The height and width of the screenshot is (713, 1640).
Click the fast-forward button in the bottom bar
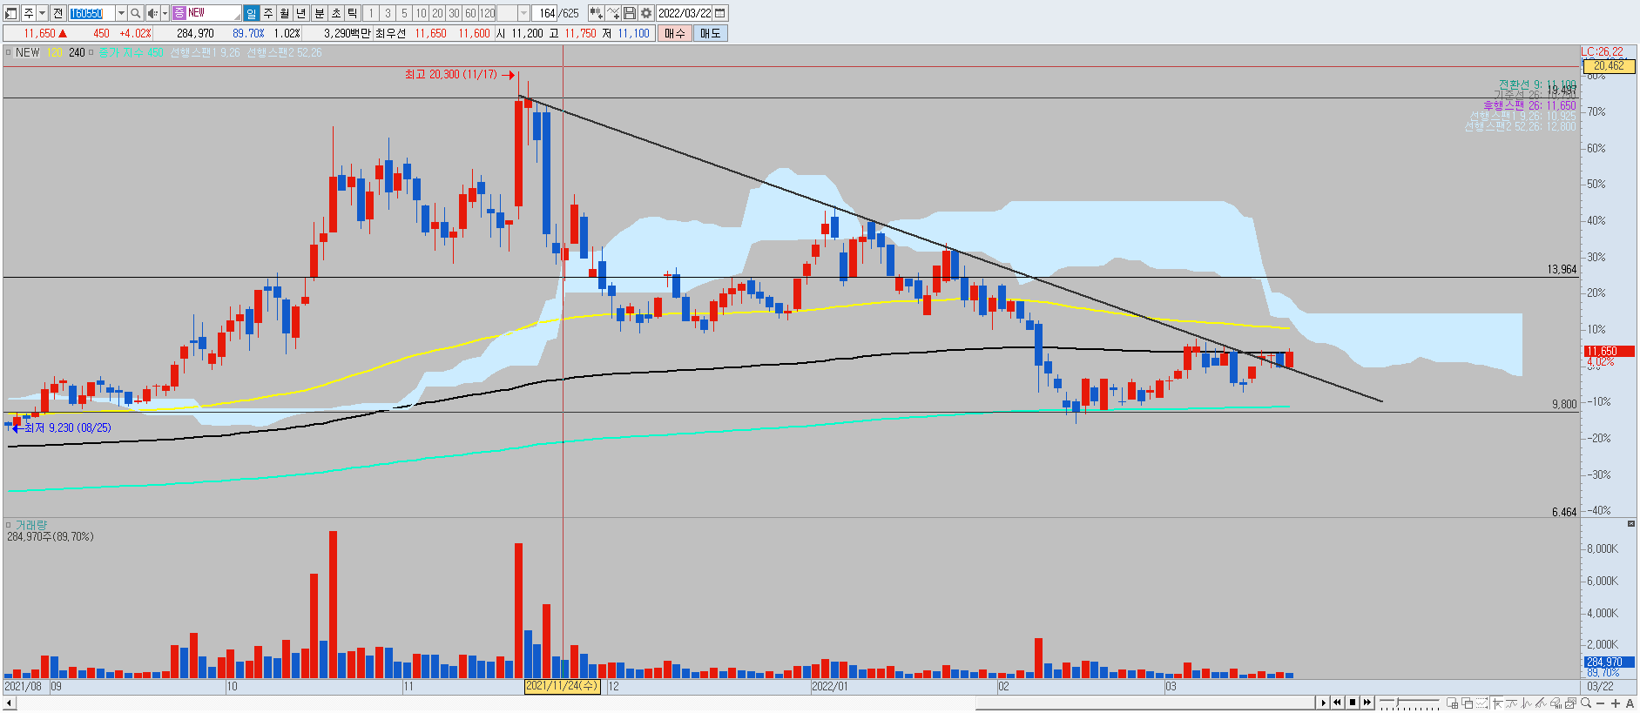click(1367, 703)
